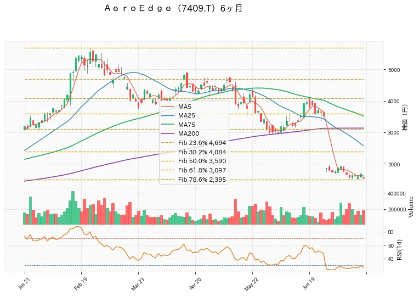Click the May 22 date label
The width and height of the screenshot is (419, 296).
(x=251, y=284)
